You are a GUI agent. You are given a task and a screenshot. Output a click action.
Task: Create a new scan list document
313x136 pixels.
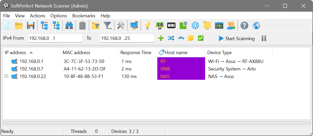tap(7, 25)
